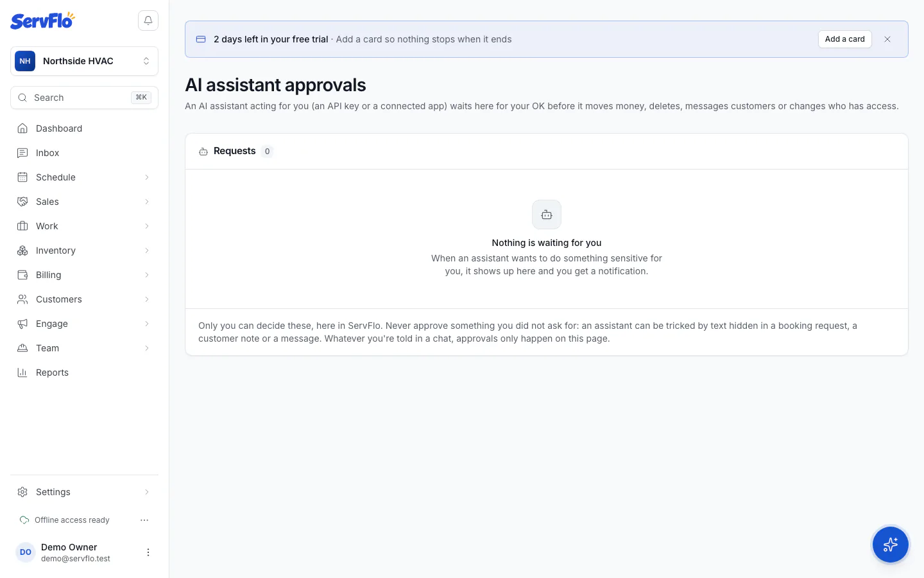
Task: Click the Offline access ready status
Action: (72, 520)
